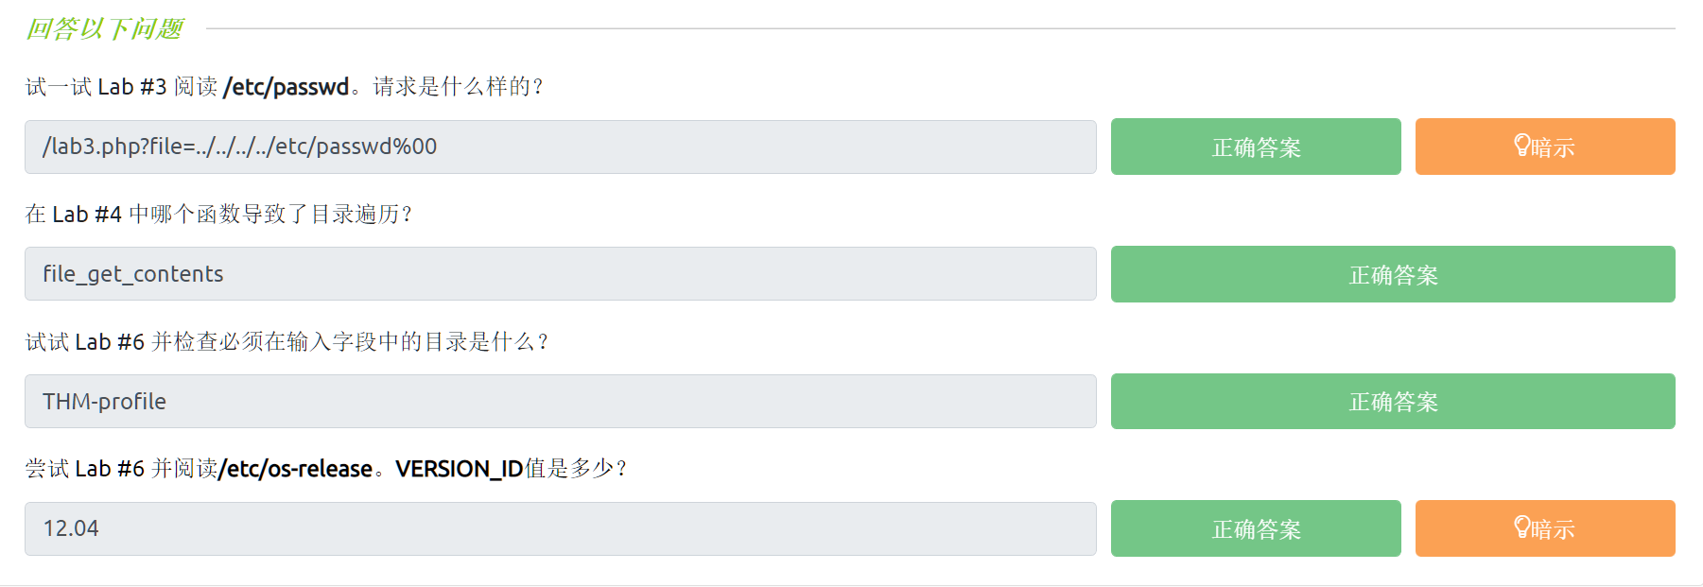This screenshot has width=1703, height=587.
Task: Click the 回答以下问题 section heading
Action: (104, 29)
